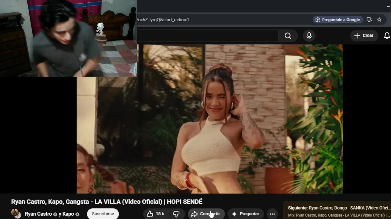Screen dimensions: 391x219
Task: Like the video with thumbs up
Action: click(155, 214)
